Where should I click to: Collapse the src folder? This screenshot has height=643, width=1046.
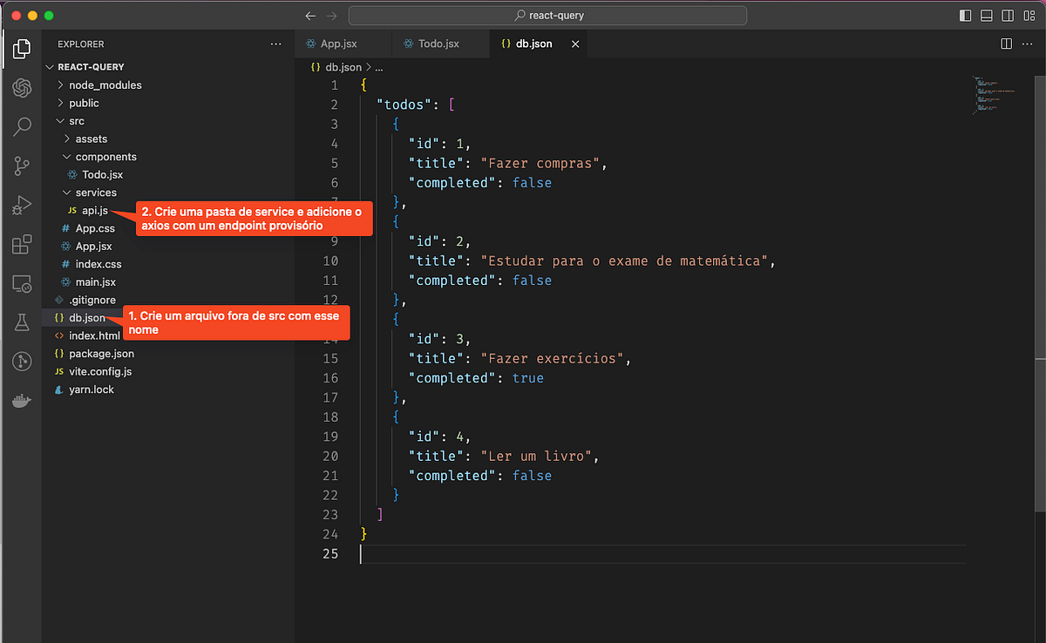point(77,121)
